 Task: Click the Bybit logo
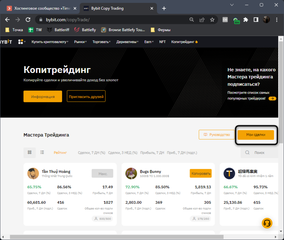pyautogui.click(x=6, y=42)
